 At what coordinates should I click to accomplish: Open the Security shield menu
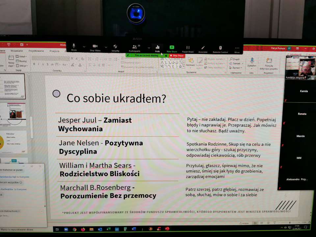coord(115,48)
